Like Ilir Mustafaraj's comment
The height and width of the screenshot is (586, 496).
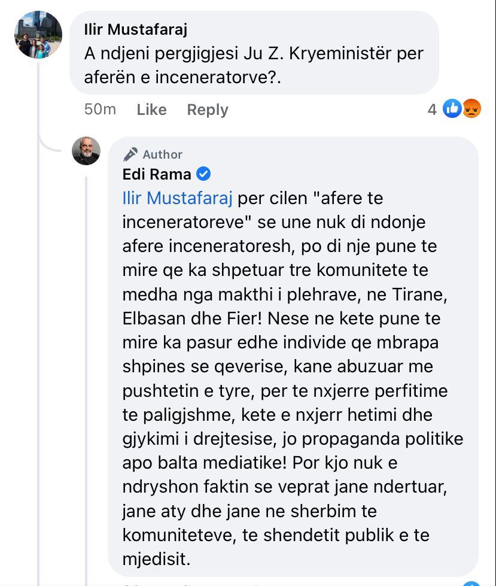pyautogui.click(x=151, y=110)
